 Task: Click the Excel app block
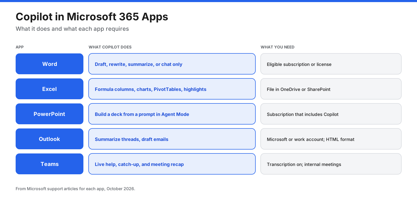tap(50, 89)
